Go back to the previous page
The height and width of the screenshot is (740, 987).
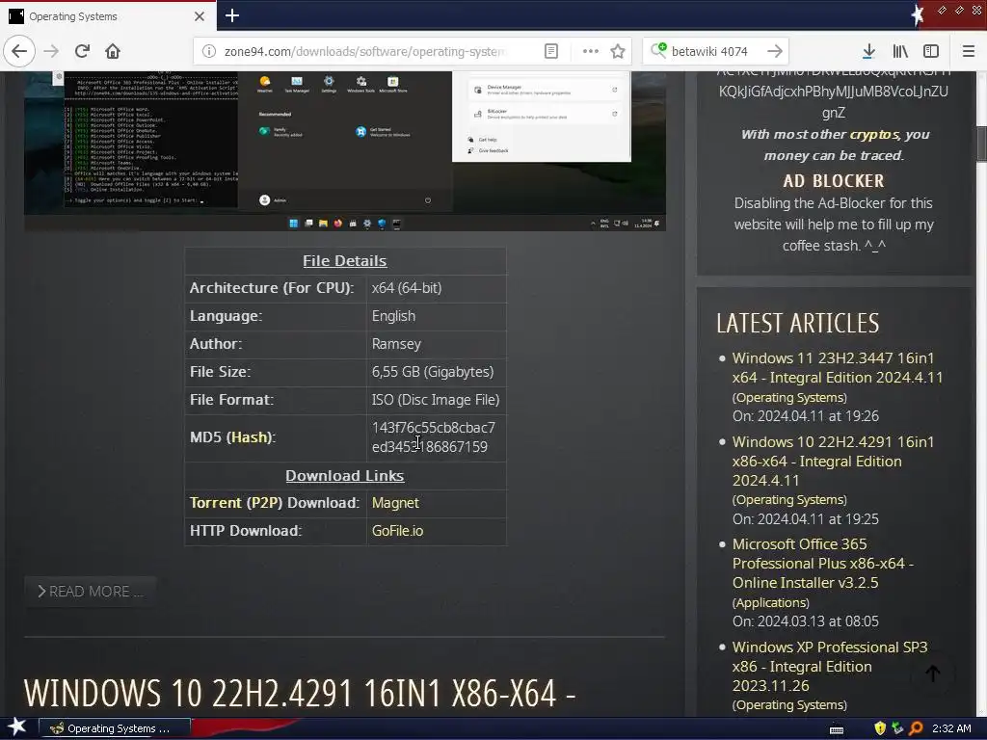click(x=19, y=51)
